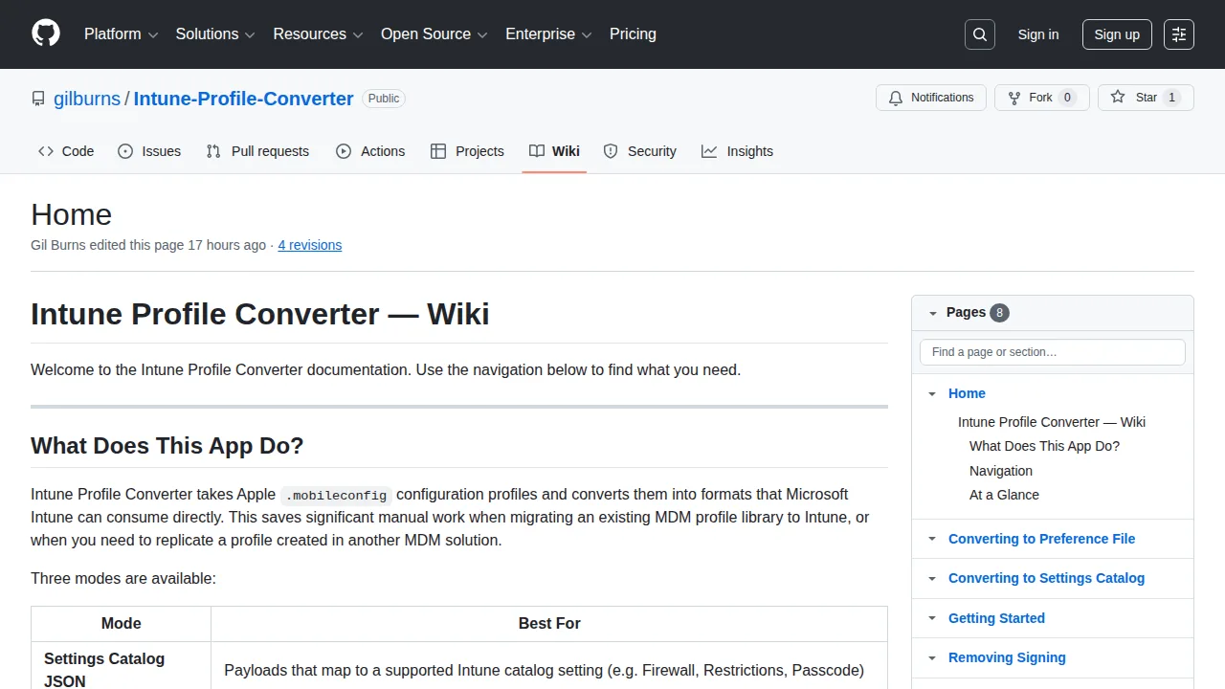
Task: Expand Removing Signing section arrow
Action: 932,658
